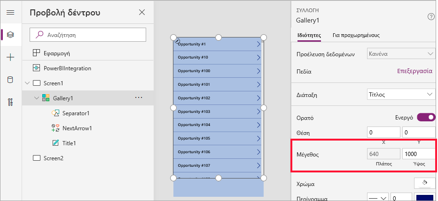Click the magnifier icon in search box
This screenshot has width=438, height=201.
(39, 35)
